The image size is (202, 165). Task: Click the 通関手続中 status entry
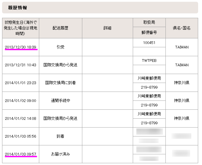click(x=60, y=100)
